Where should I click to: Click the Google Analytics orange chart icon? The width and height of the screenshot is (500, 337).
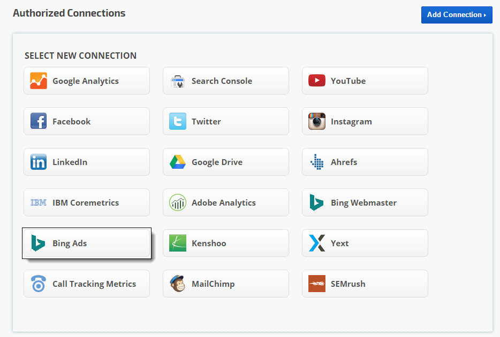39,81
